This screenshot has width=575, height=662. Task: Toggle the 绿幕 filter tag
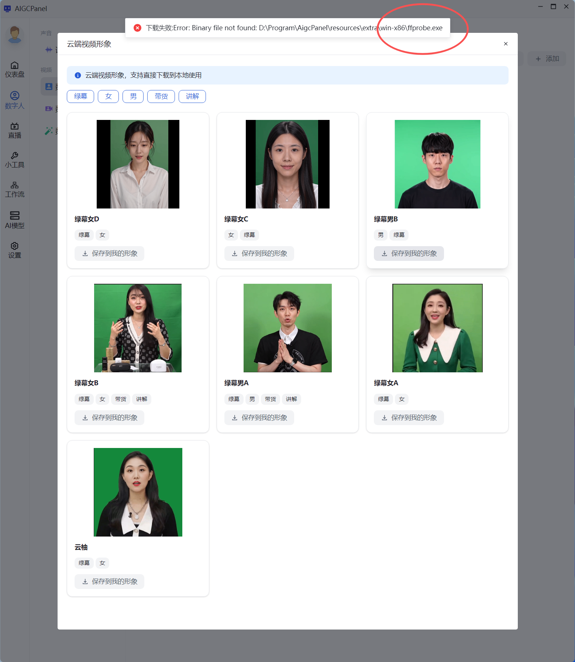pyautogui.click(x=80, y=96)
